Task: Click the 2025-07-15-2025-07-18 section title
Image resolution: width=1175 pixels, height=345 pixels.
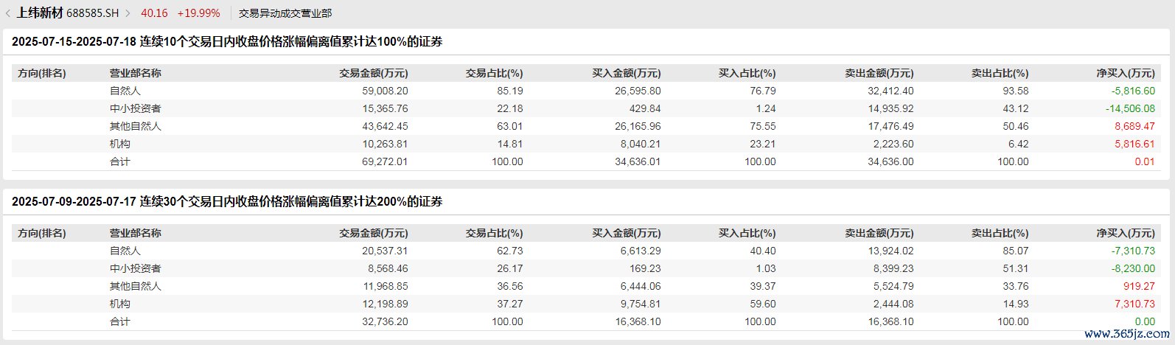Action: [227, 42]
